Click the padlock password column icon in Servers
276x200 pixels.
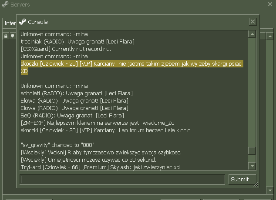[6, 36]
